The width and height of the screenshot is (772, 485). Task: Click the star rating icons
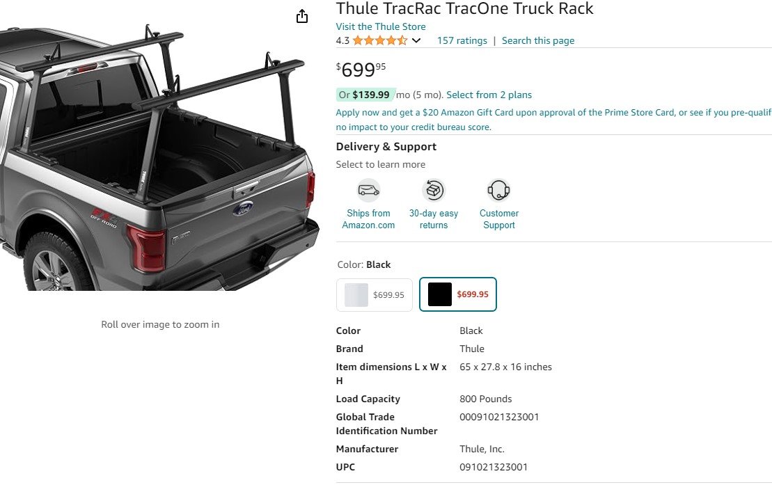coord(380,40)
